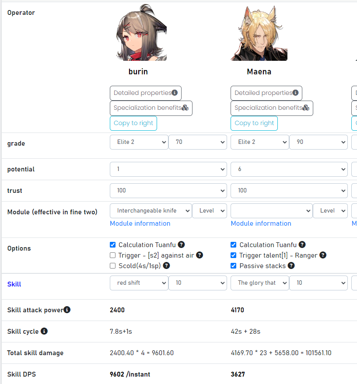Image resolution: width=357 pixels, height=384 pixels.
Task: Click the 9602 /instant Skill DPS value
Action: point(130,374)
